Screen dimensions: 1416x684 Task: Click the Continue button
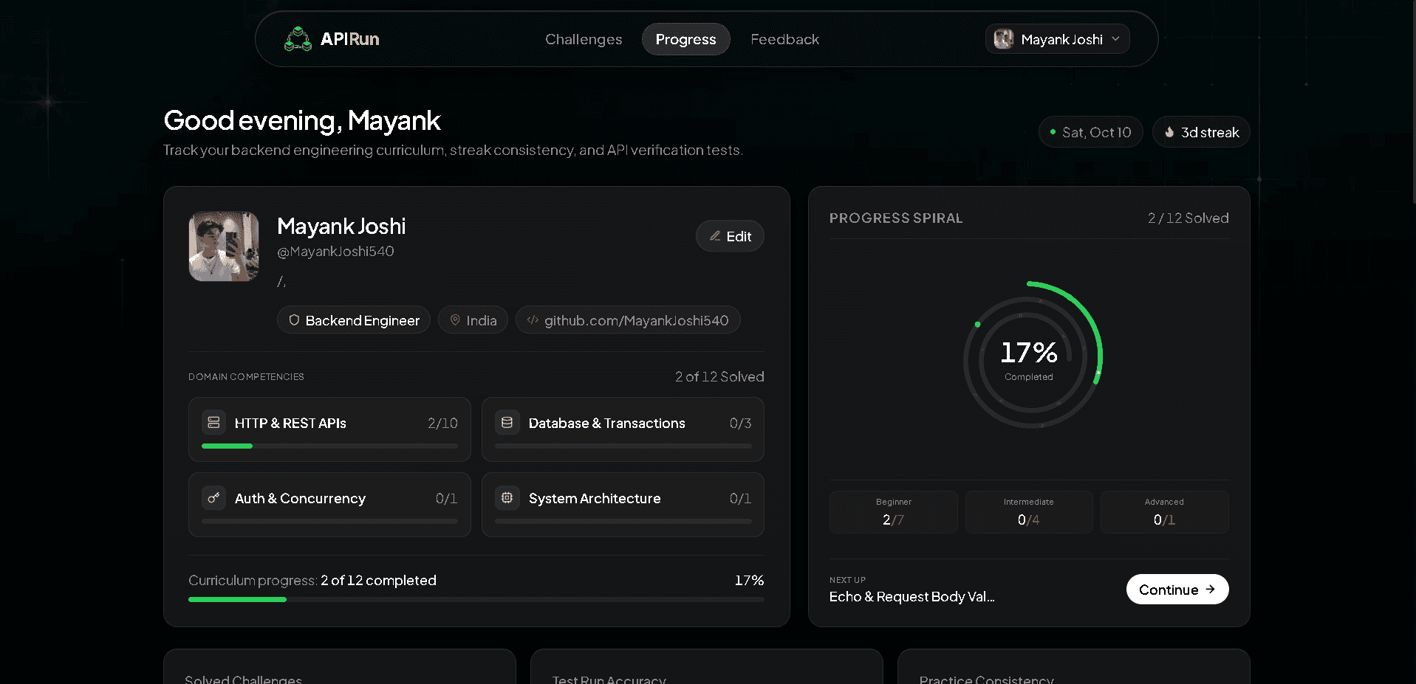pyautogui.click(x=1177, y=589)
